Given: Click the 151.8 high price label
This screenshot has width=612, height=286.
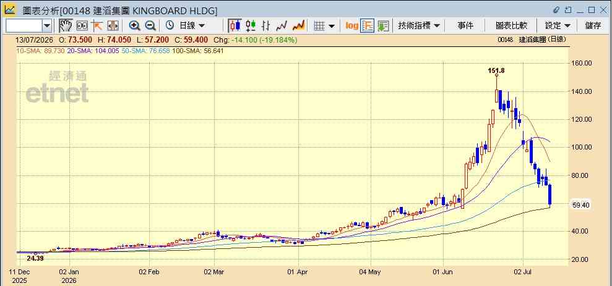Looking at the screenshot, I should click(x=496, y=70).
